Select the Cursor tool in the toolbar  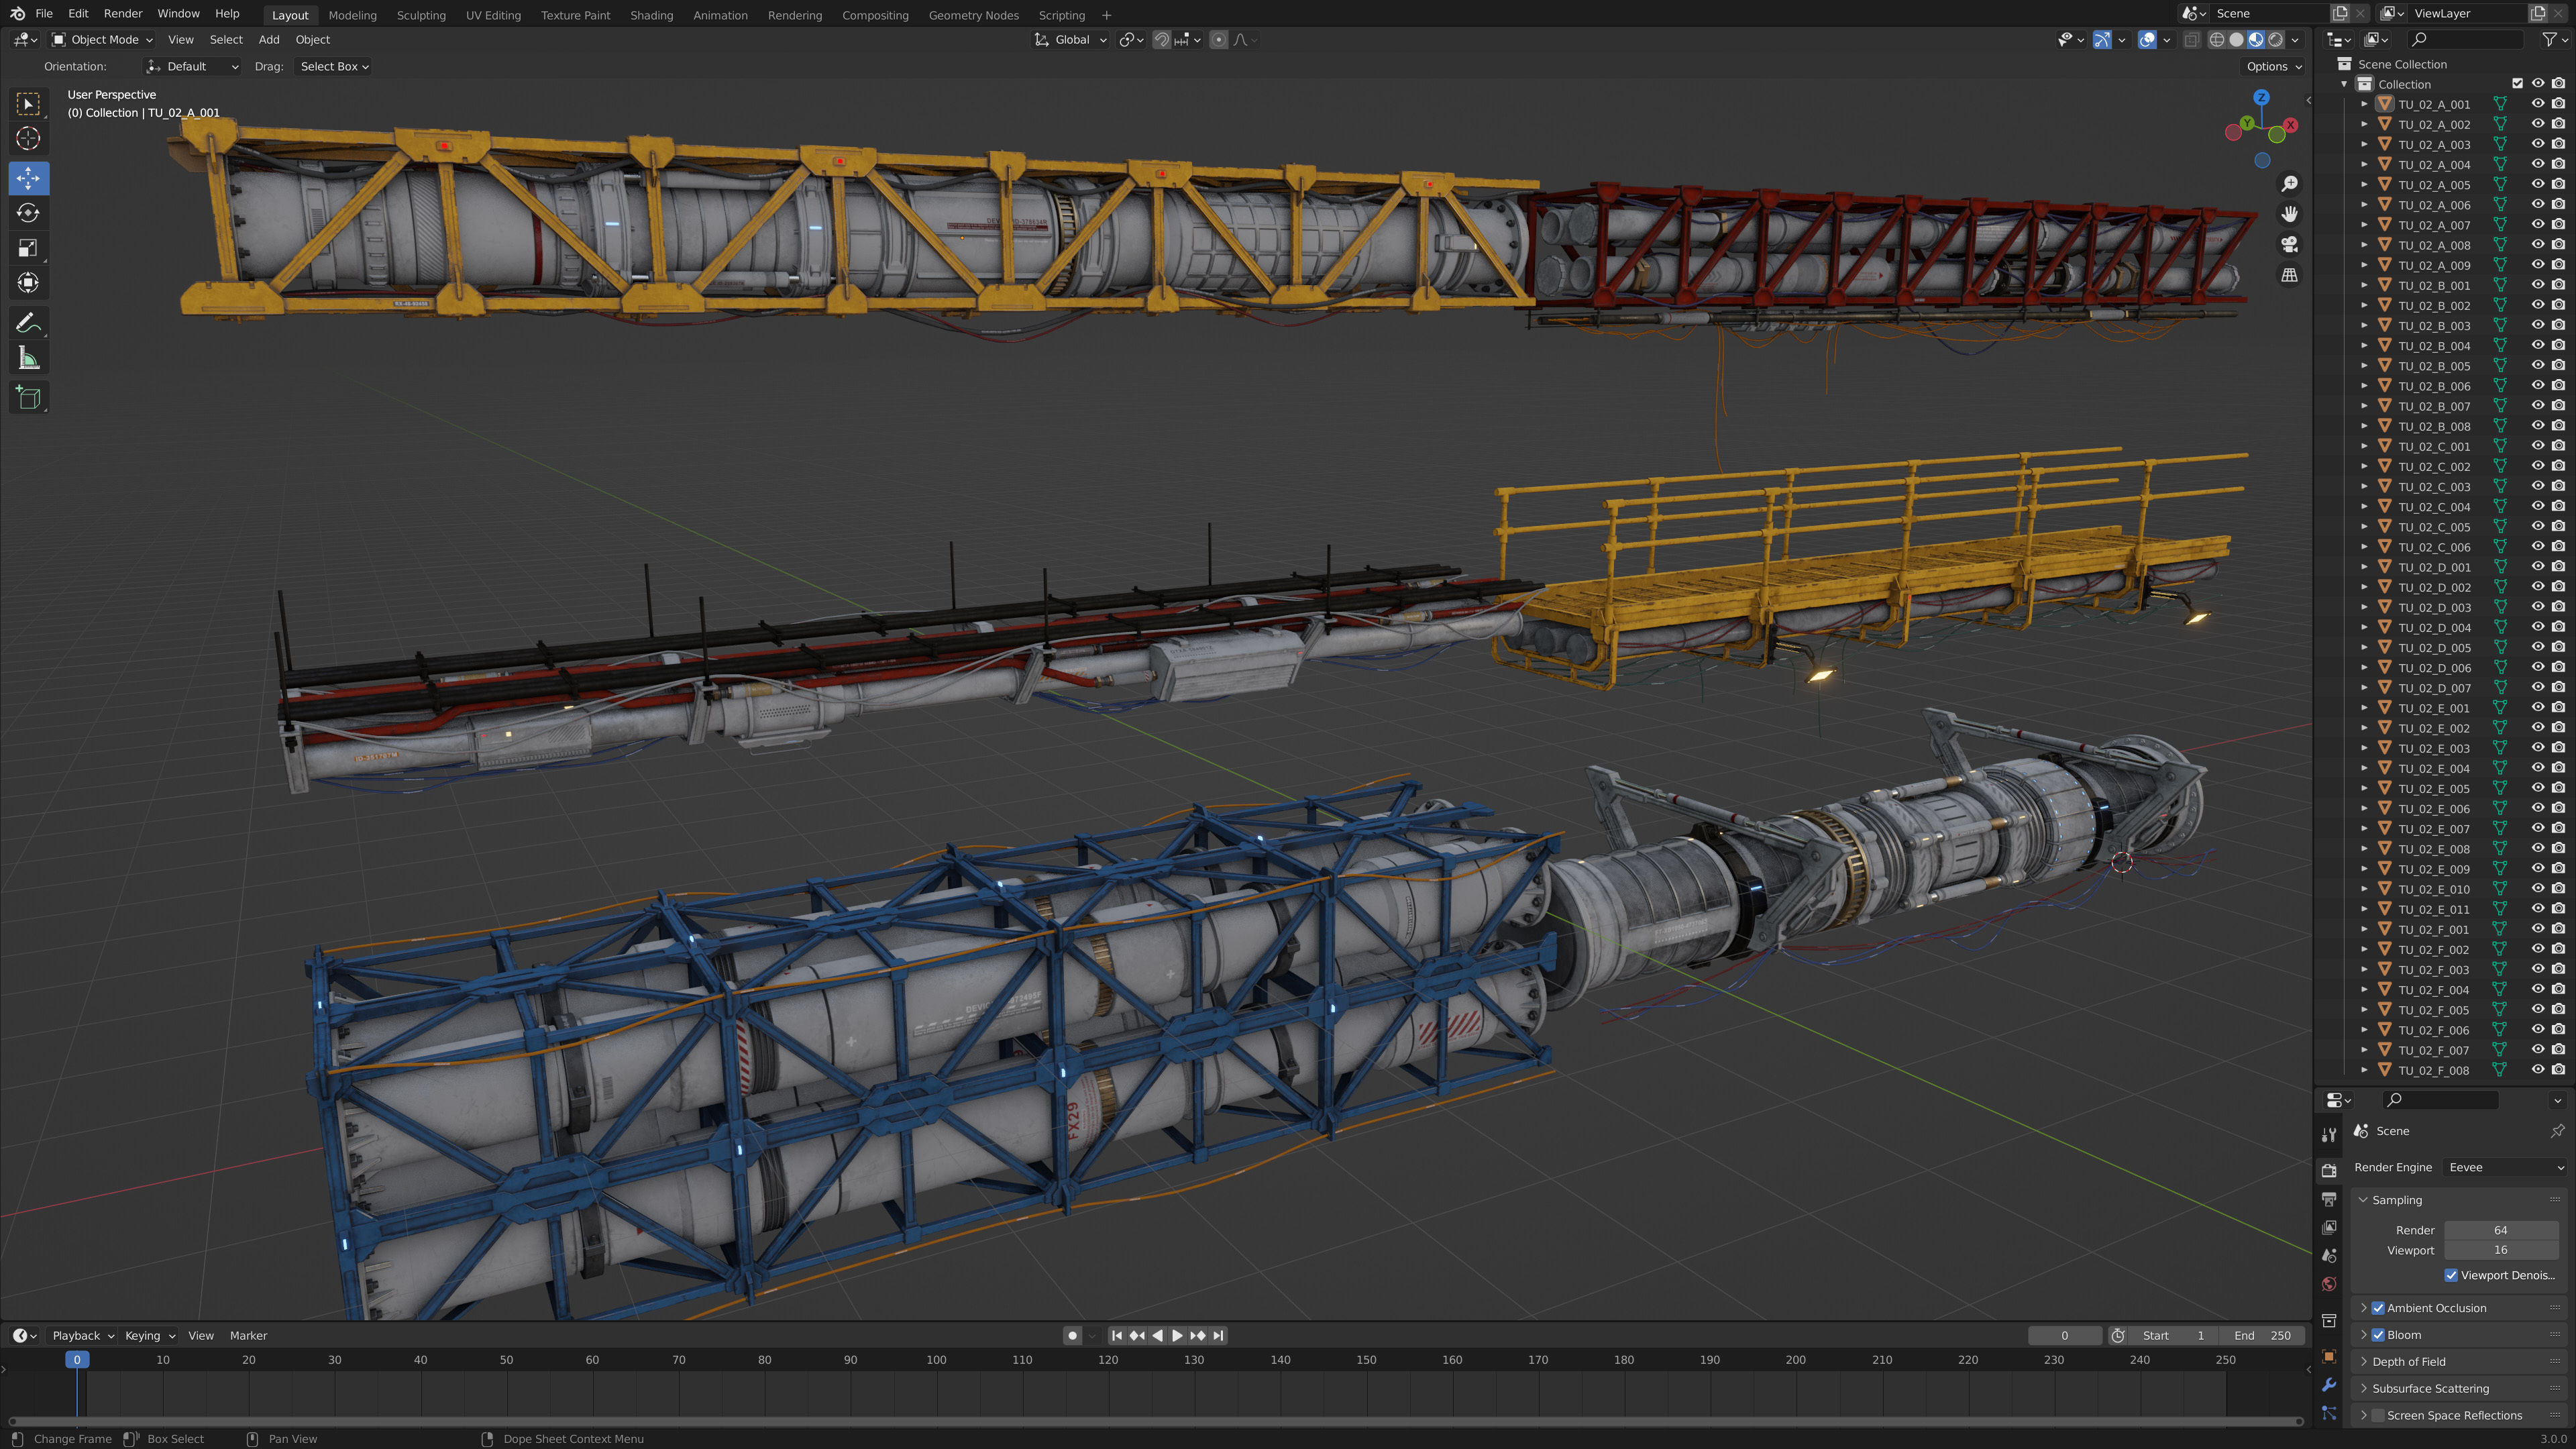(28, 138)
